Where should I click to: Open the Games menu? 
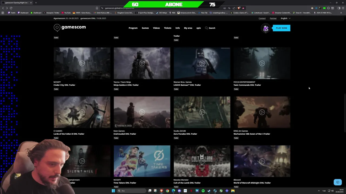(x=145, y=28)
